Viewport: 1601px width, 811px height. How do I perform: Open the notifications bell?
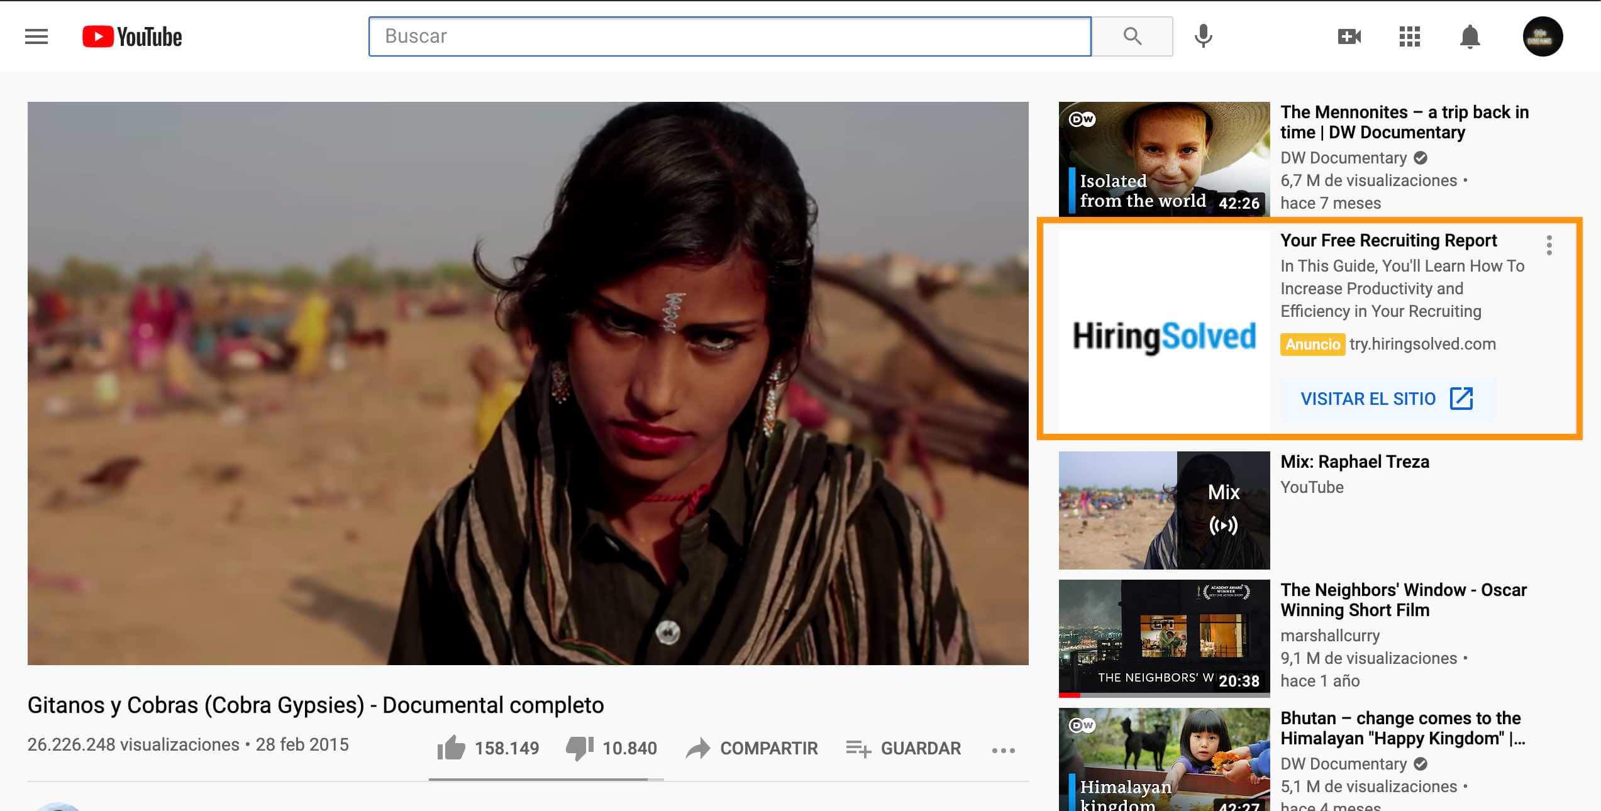point(1470,36)
